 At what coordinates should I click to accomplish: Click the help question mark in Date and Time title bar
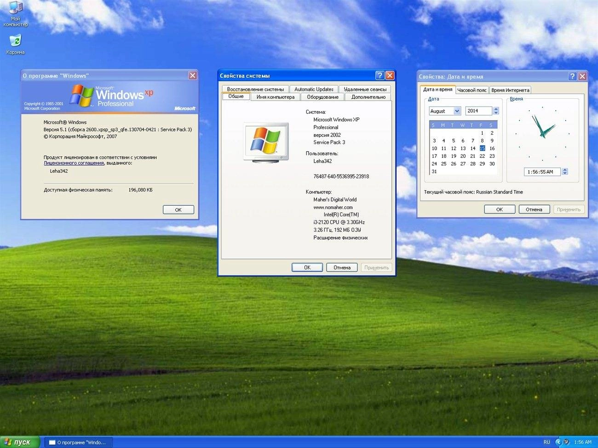click(572, 76)
